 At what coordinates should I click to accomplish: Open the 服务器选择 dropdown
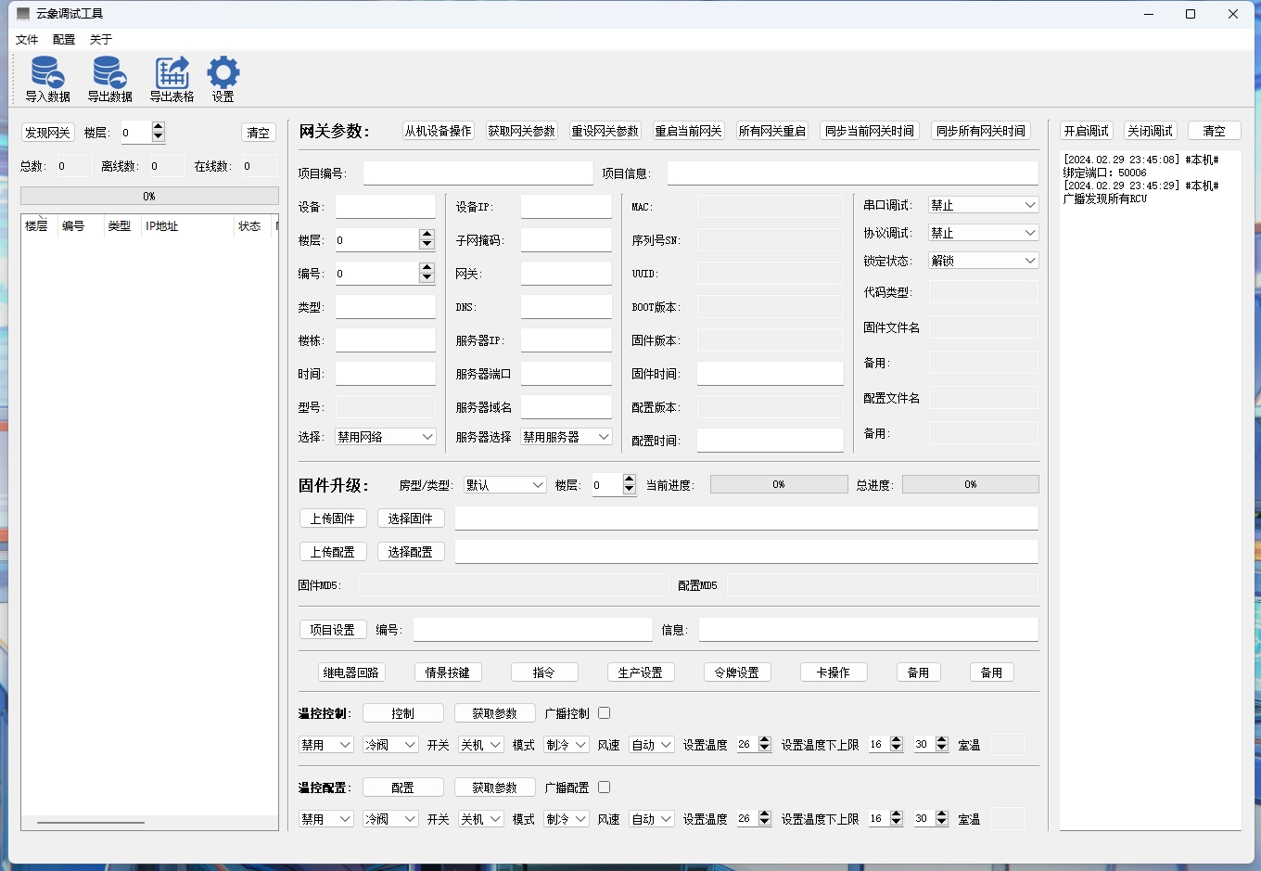pyautogui.click(x=567, y=437)
